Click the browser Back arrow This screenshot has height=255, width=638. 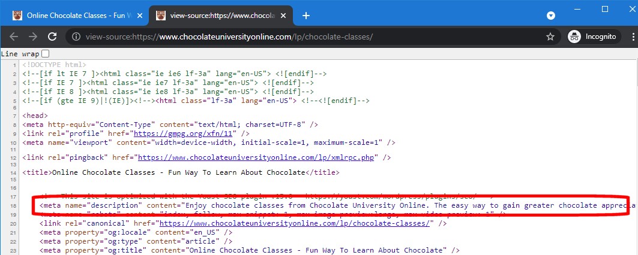[13, 37]
